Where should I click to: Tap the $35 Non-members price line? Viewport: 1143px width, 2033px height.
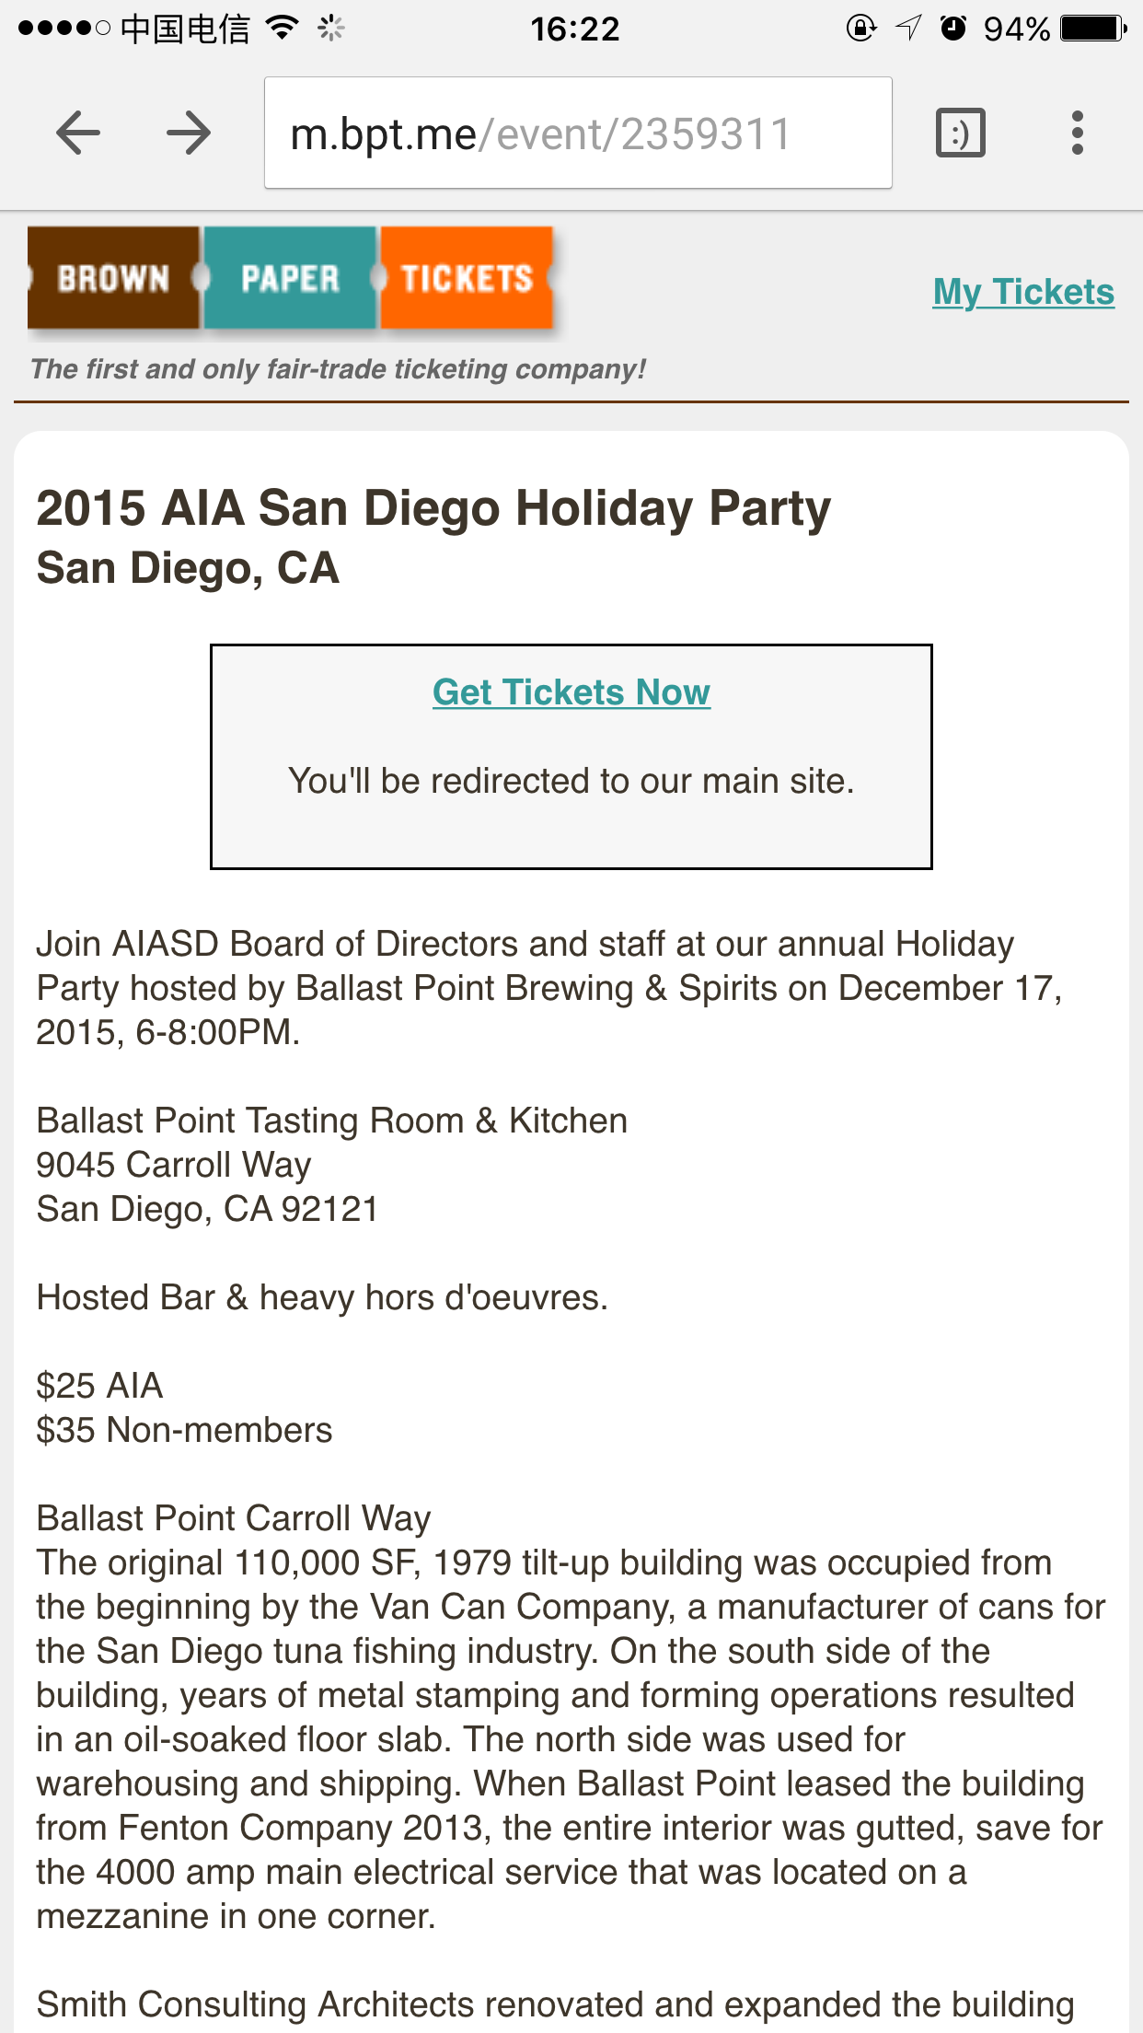[184, 1430]
